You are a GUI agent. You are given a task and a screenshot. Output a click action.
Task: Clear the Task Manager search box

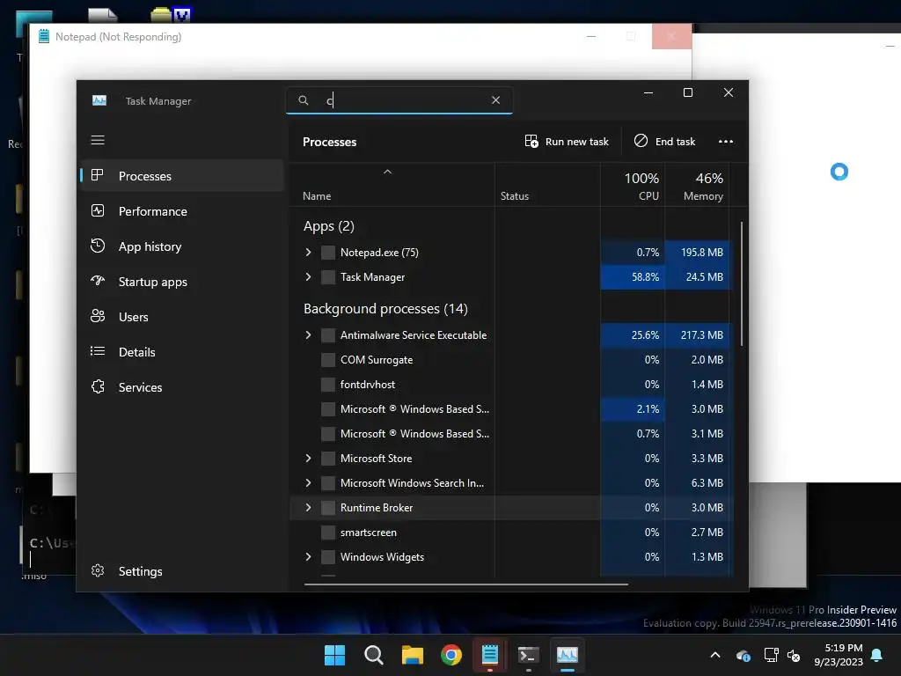[x=496, y=100]
